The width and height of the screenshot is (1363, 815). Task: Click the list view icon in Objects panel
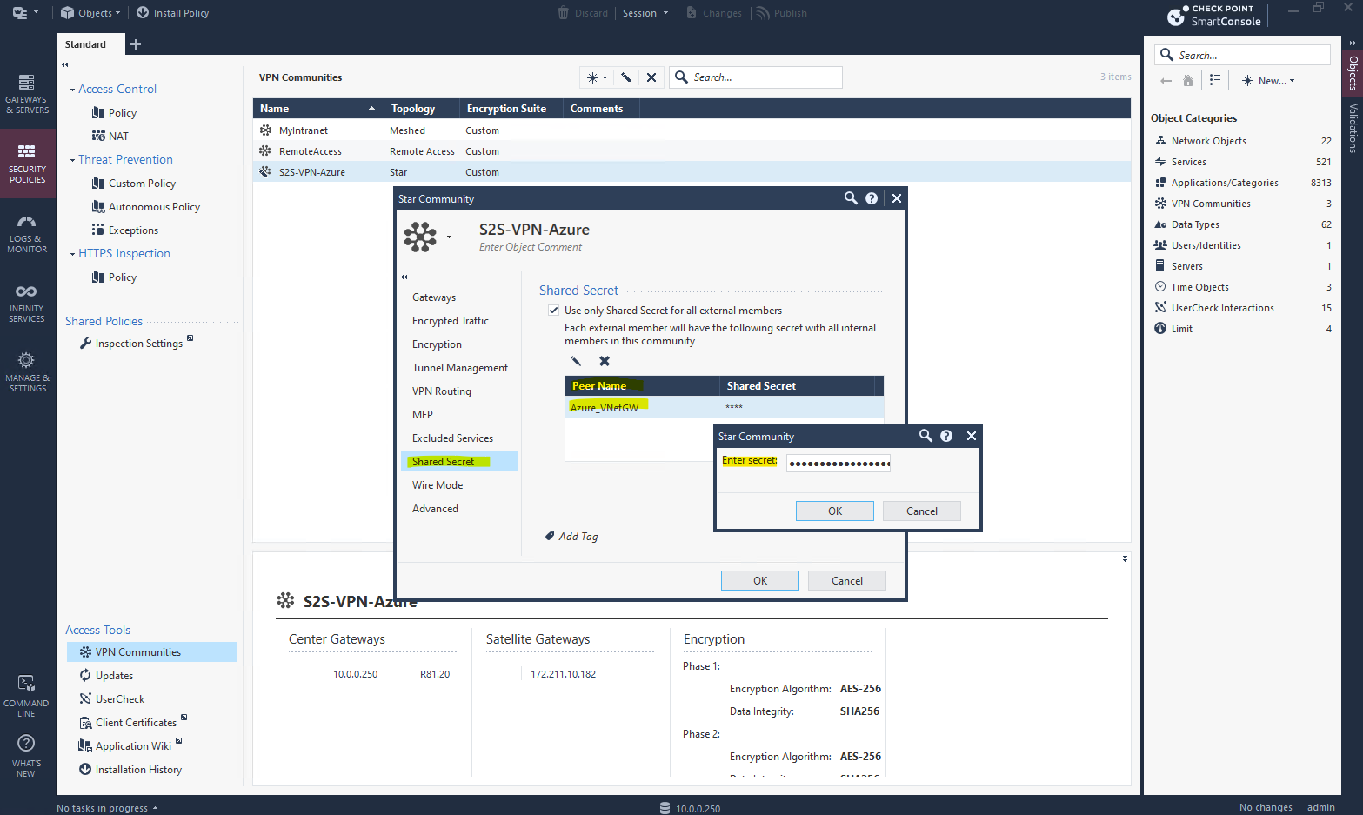(x=1215, y=80)
